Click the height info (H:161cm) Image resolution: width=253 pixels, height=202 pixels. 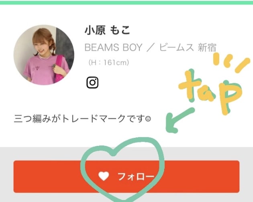(109, 63)
